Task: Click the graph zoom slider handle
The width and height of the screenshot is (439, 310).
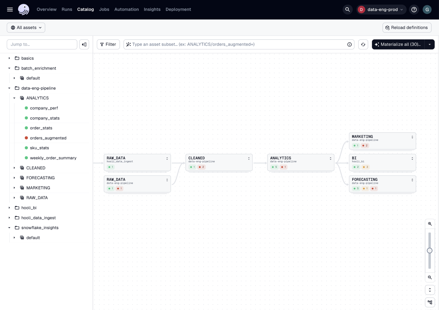Action: point(430,251)
